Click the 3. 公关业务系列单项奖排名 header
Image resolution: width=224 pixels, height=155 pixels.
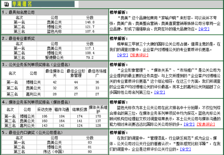click(55, 65)
